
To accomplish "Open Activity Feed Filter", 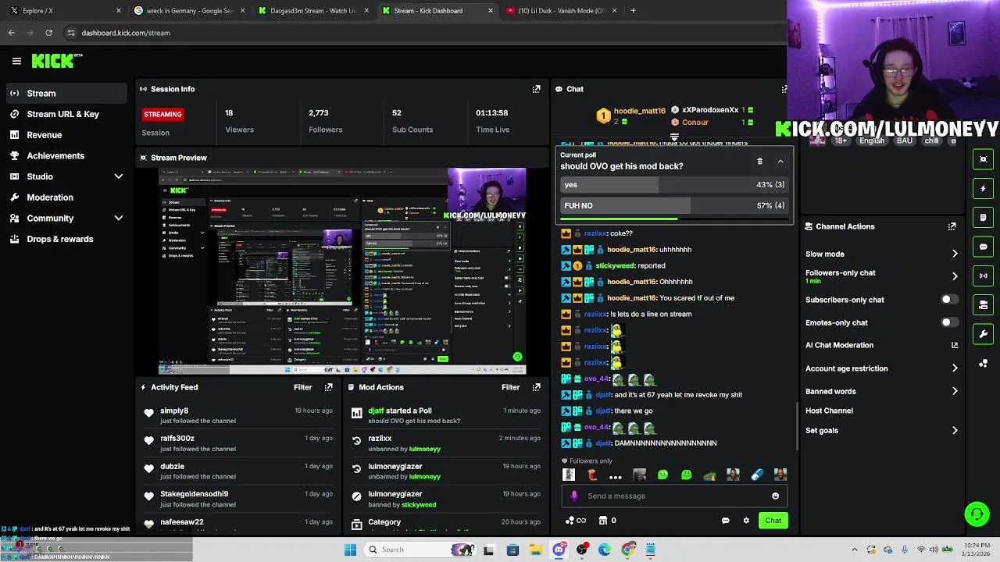I will pos(302,387).
